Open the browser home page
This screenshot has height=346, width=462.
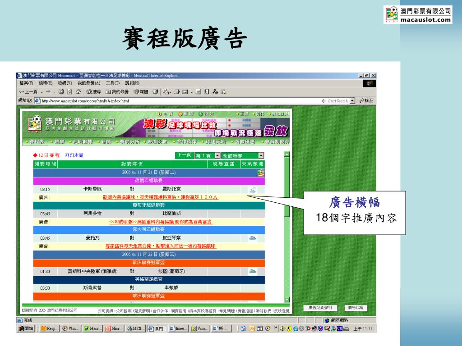(x=78, y=92)
